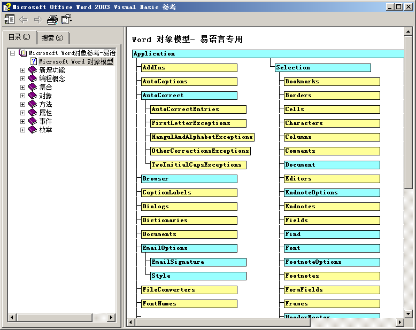Screen dimensions: 416x330
Task: Open the AddIns collection link
Action: point(189,67)
